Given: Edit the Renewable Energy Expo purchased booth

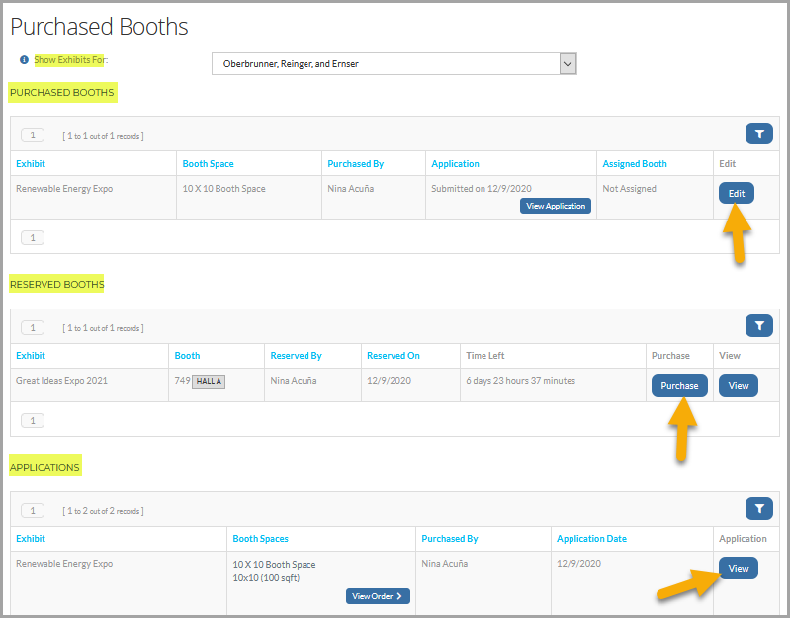Looking at the screenshot, I should (x=736, y=193).
